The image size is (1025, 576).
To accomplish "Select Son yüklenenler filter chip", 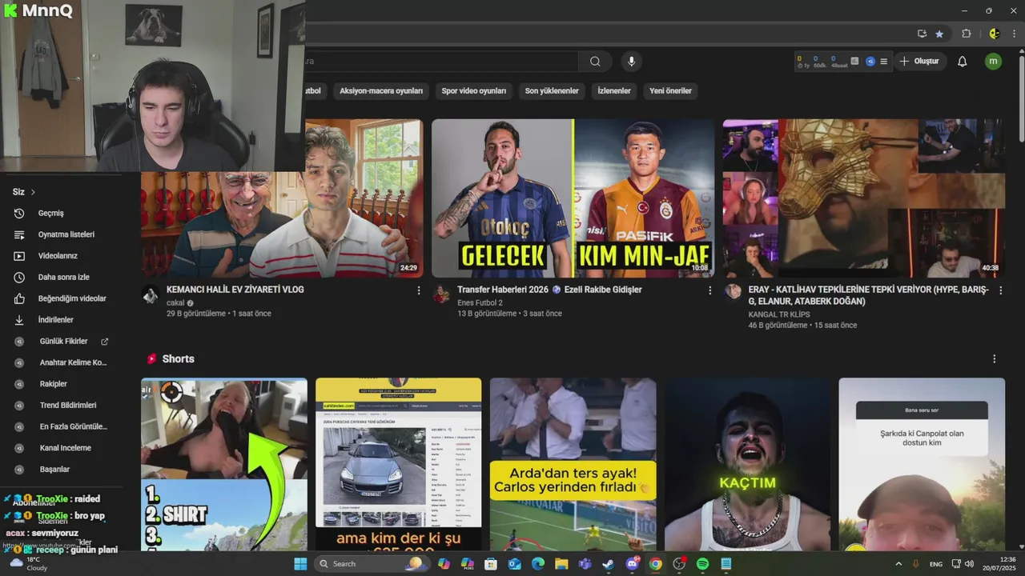I will [552, 91].
